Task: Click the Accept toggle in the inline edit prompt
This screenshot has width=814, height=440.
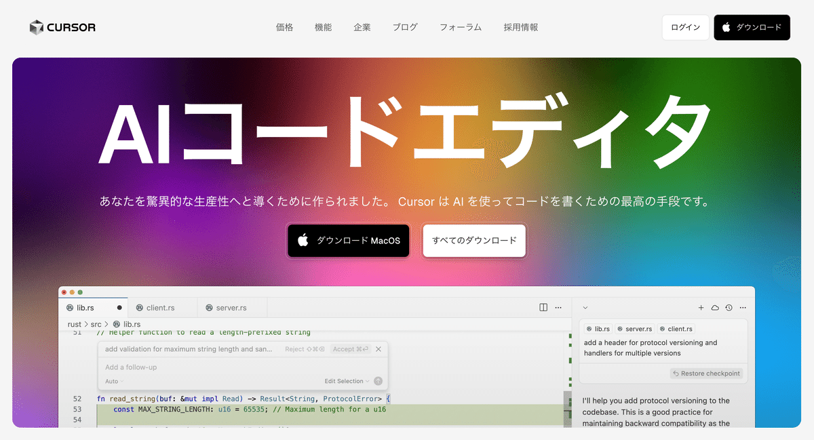Action: point(350,348)
